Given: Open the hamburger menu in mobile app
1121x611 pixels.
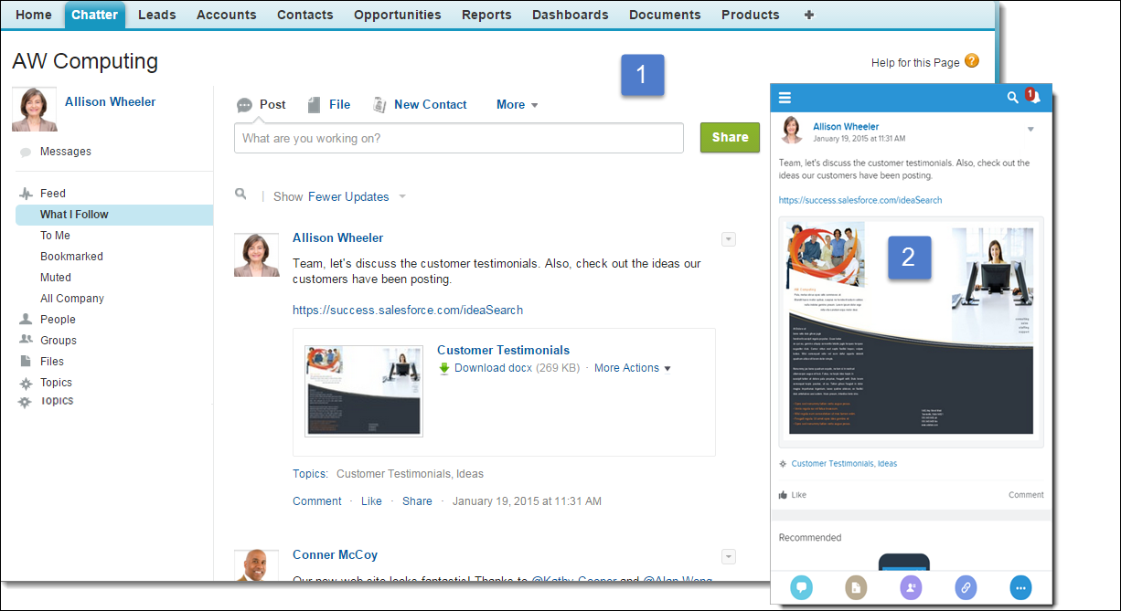Looking at the screenshot, I should click(x=785, y=98).
